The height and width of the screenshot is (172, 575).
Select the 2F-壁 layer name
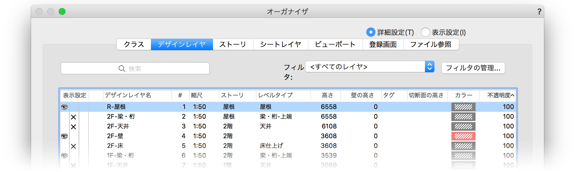click(x=115, y=136)
